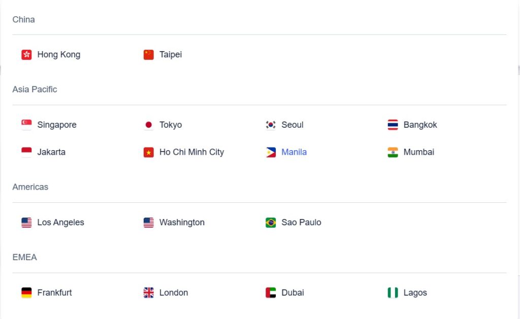Screen dimensions: 520x319
Task: Click the Japan flag beside Tokyo
Action: pos(148,125)
